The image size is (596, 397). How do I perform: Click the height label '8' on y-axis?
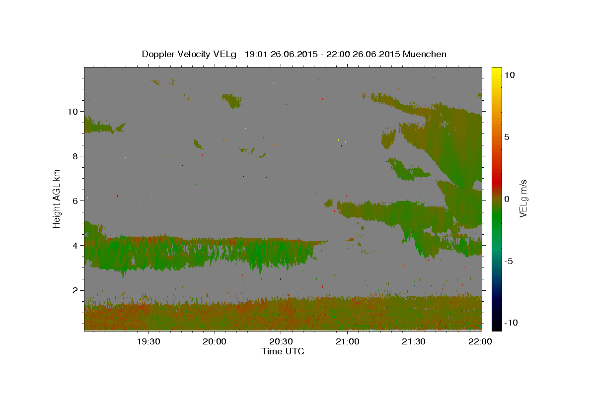pyautogui.click(x=74, y=156)
